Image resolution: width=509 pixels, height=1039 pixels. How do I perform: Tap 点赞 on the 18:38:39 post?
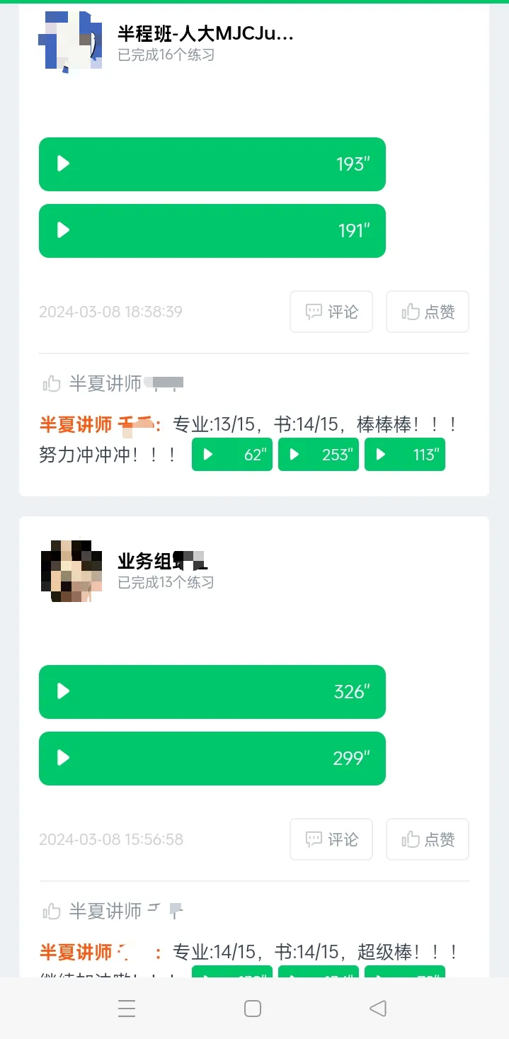point(428,312)
